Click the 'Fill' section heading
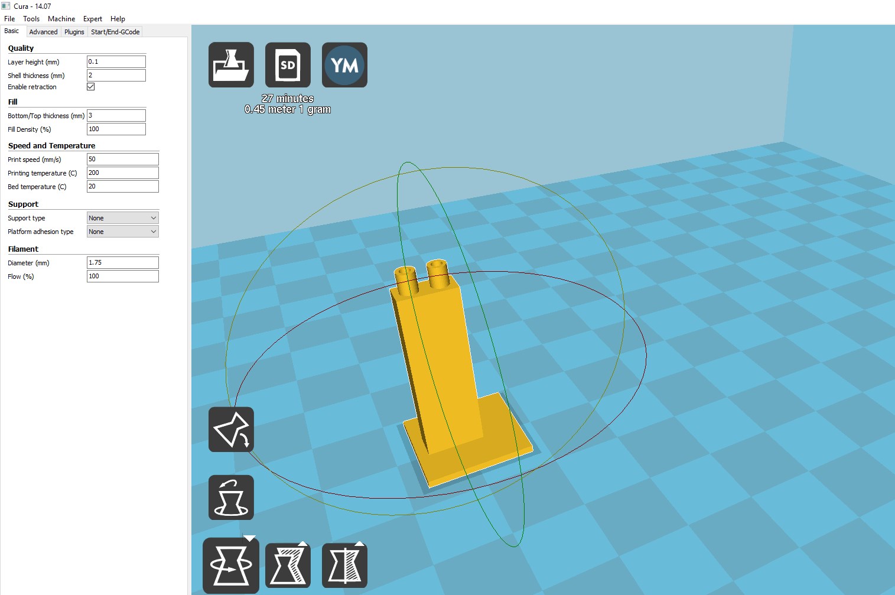 click(x=12, y=102)
